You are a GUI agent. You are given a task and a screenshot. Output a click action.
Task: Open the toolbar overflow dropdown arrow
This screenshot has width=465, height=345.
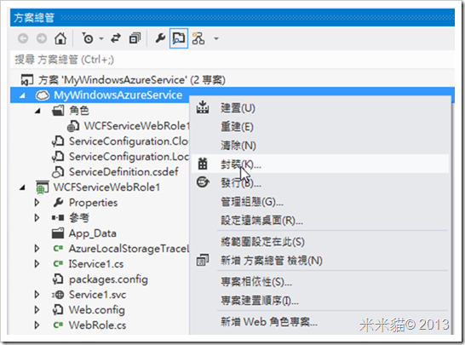pos(216,38)
